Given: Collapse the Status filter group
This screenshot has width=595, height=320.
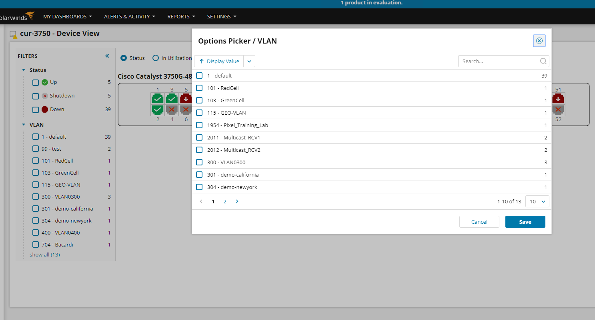Looking at the screenshot, I should click(24, 70).
